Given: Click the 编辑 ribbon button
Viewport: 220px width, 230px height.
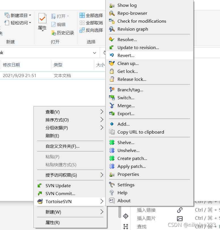Looking at the screenshot, I should tap(58, 24).
